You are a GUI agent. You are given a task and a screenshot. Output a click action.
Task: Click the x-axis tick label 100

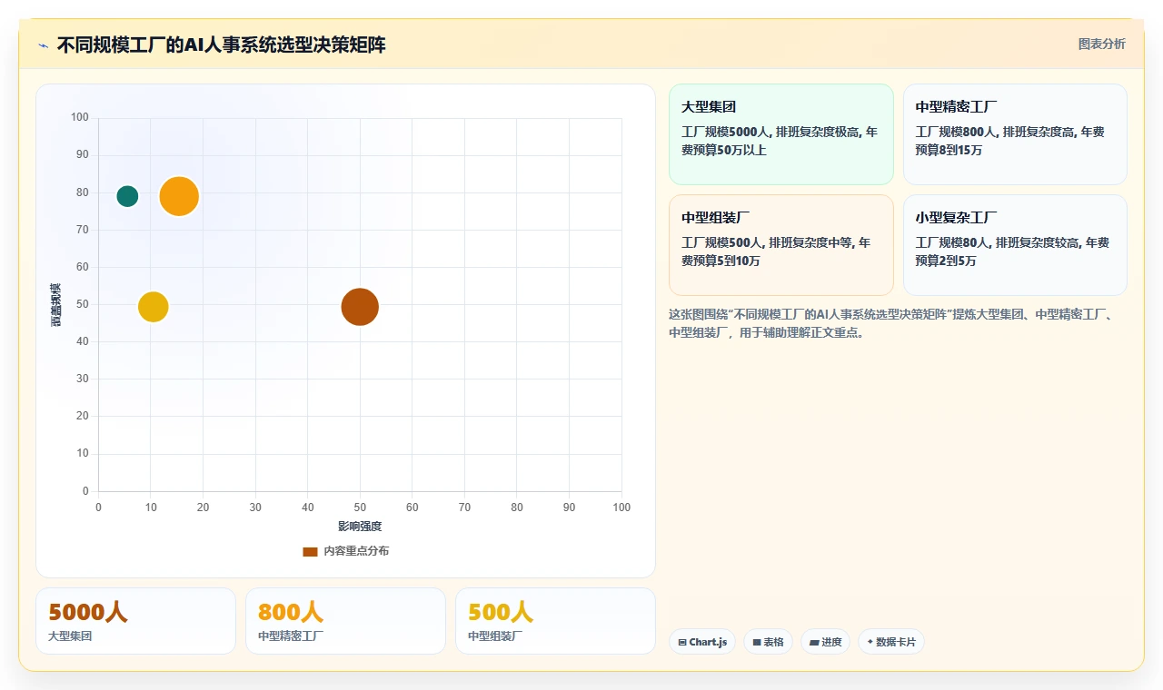click(x=621, y=508)
